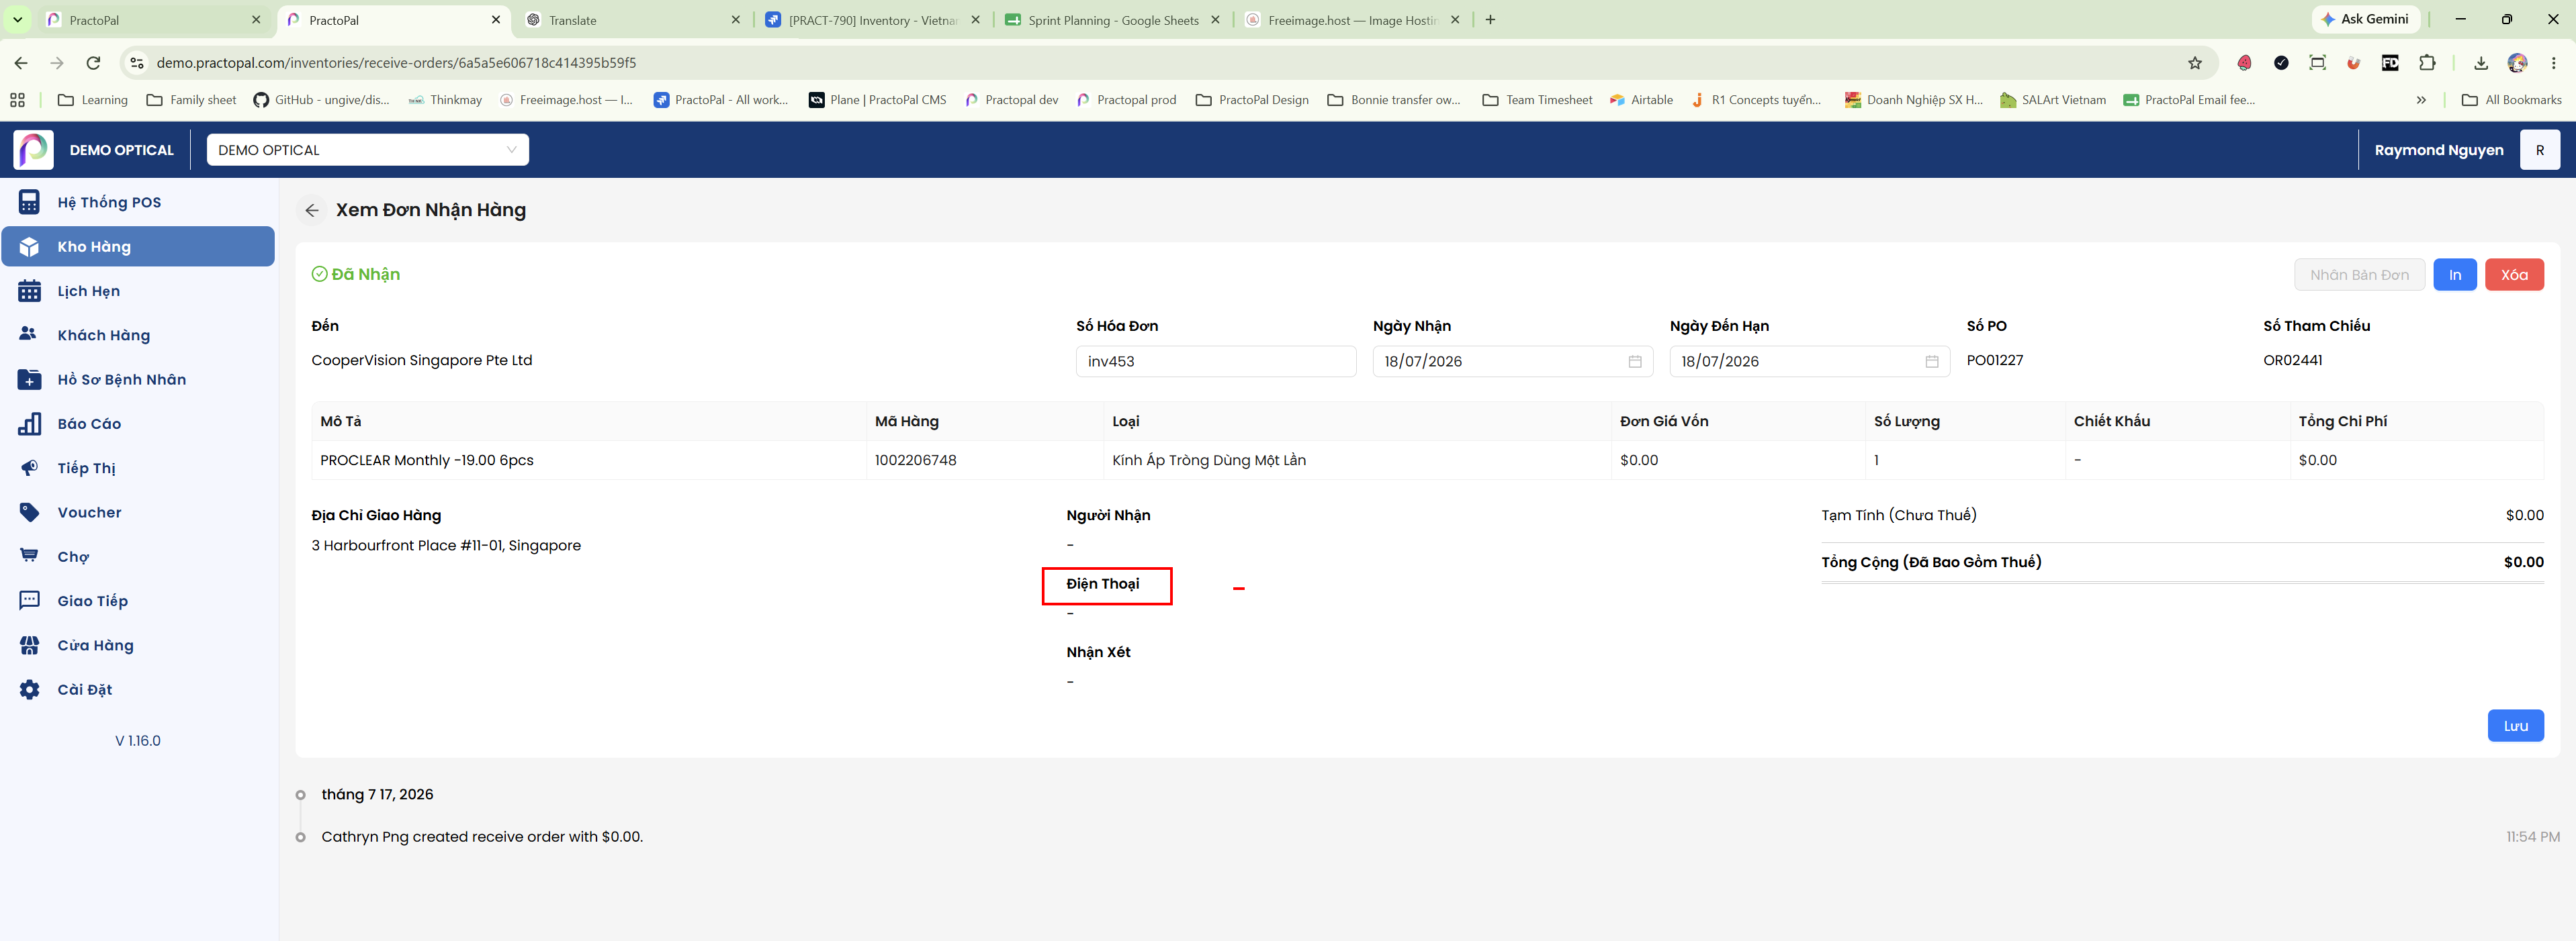
Task: Open the Chrome three-dot menu
Action: [2554, 63]
